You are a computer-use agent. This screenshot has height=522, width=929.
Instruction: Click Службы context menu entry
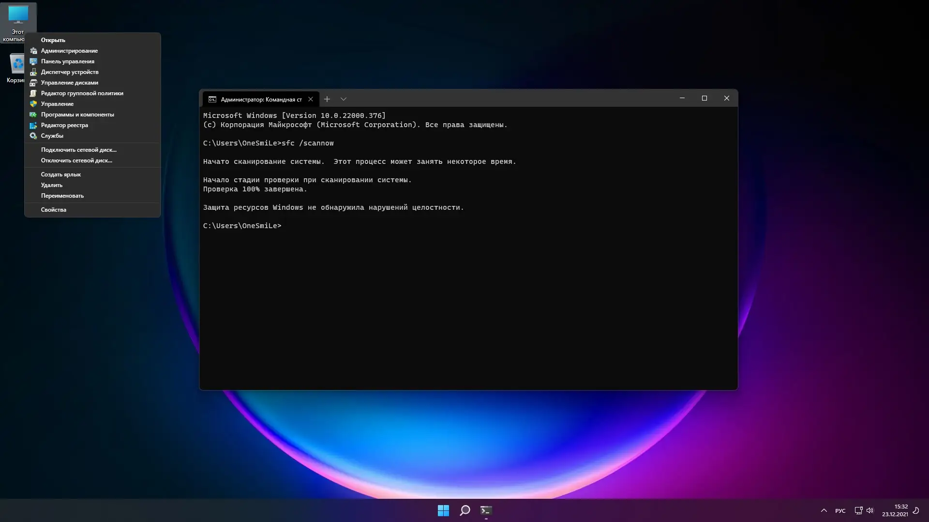pos(52,136)
